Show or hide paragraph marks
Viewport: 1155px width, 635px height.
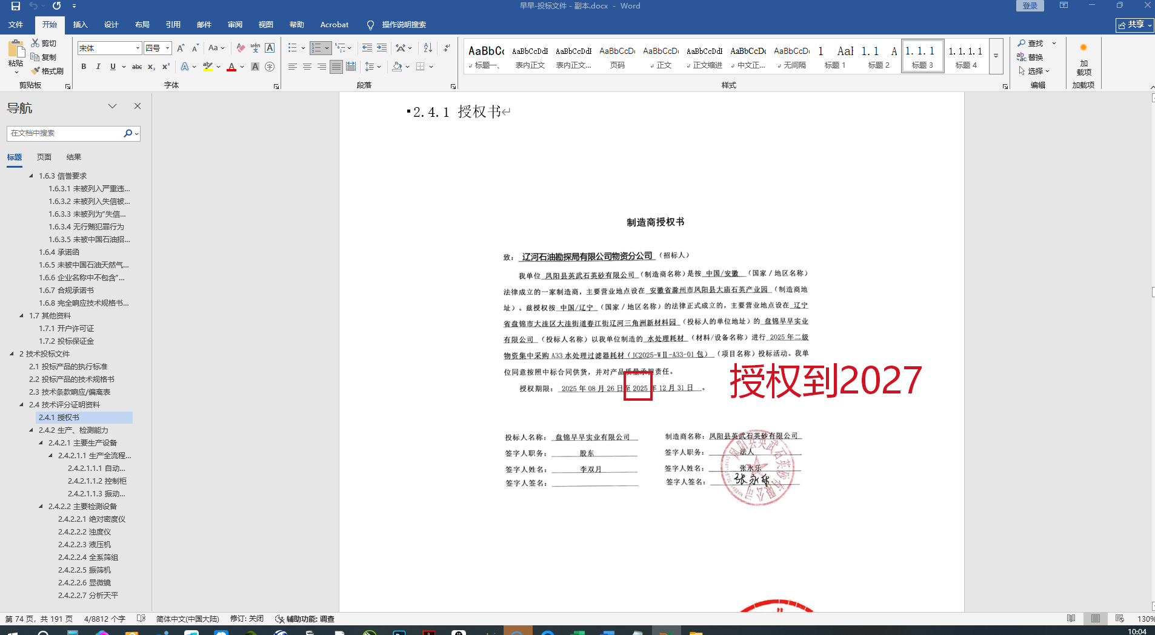[x=447, y=48]
